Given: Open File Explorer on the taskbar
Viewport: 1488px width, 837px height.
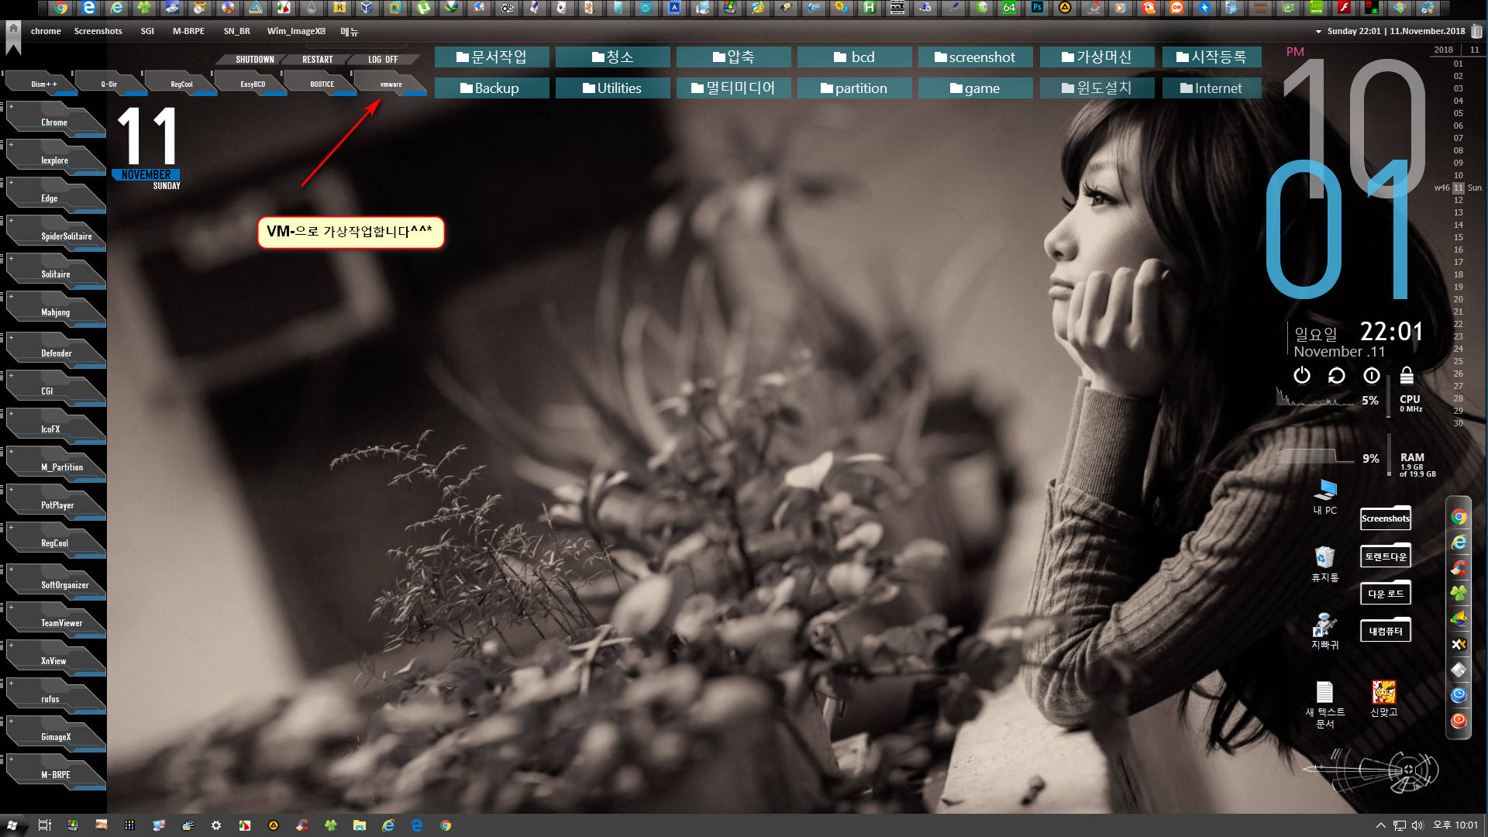Looking at the screenshot, I should [360, 825].
